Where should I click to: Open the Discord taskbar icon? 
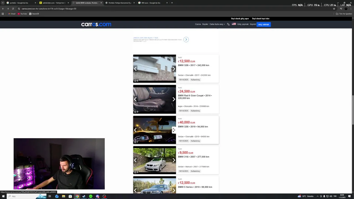point(97,196)
